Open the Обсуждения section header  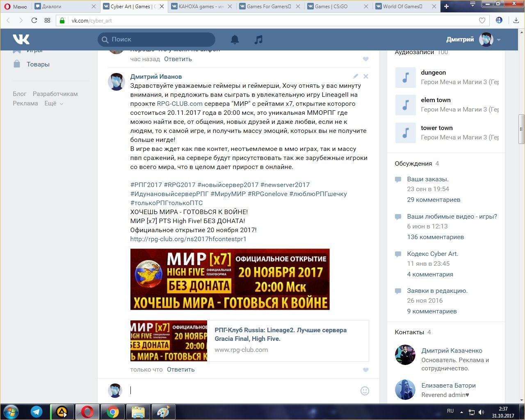click(x=413, y=164)
